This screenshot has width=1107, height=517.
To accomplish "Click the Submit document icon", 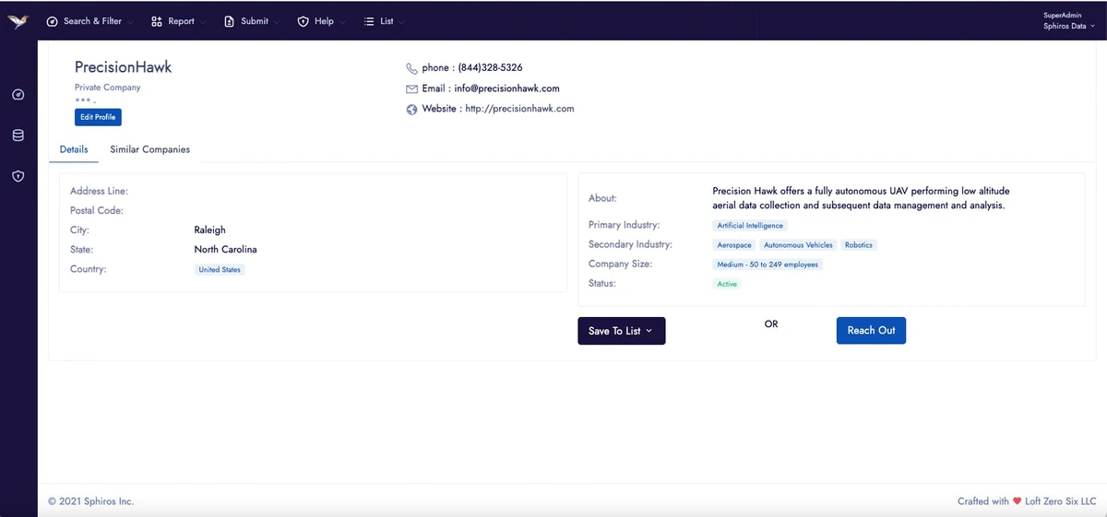I will click(230, 21).
